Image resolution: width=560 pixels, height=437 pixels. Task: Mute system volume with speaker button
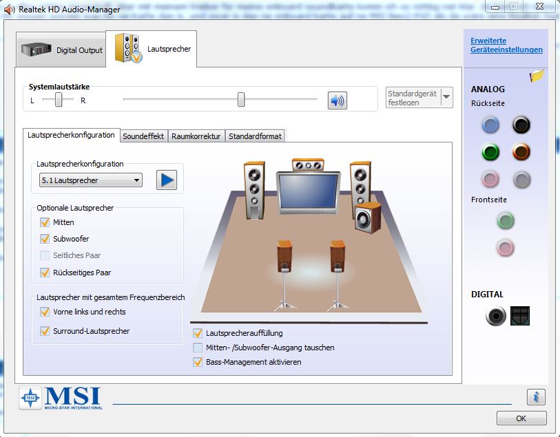337,100
